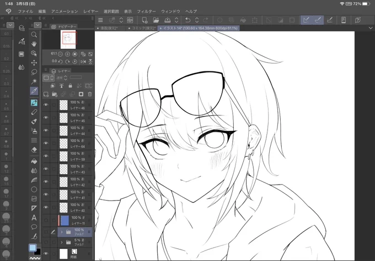Delete layer with trash can icon
The height and width of the screenshot is (261, 375).
click(90, 94)
